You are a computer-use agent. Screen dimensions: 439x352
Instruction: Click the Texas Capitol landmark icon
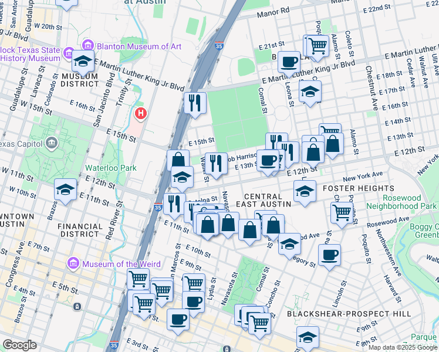click(x=52, y=143)
